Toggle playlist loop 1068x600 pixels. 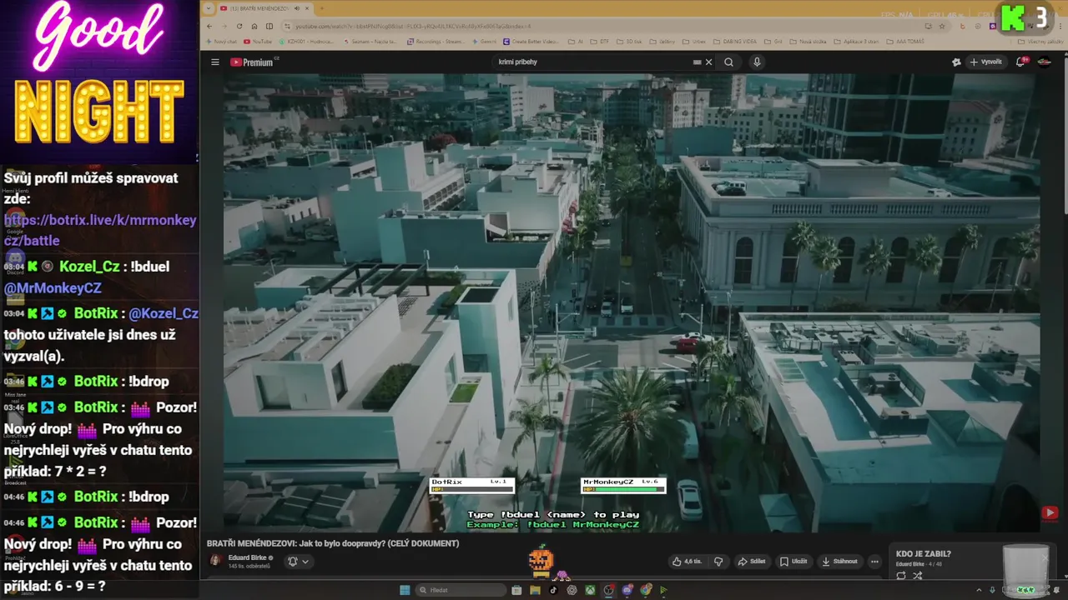click(901, 576)
